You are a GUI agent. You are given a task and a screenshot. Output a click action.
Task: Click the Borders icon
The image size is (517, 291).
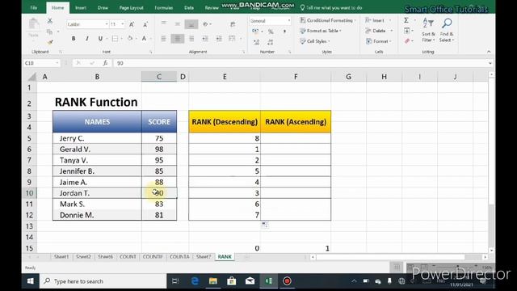[x=115, y=39]
